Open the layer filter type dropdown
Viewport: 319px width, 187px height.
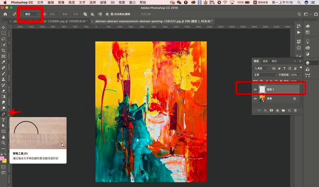261,68
